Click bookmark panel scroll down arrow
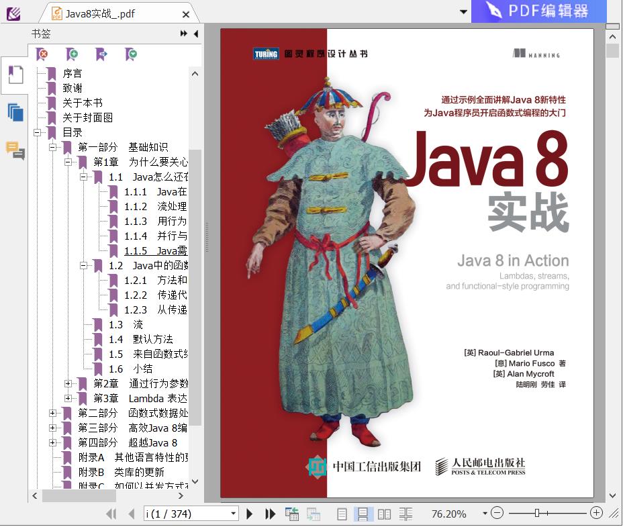This screenshot has height=527, width=623. pyautogui.click(x=195, y=481)
